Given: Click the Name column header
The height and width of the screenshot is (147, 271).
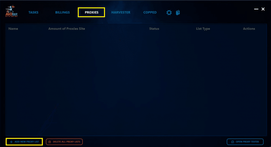Looking at the screenshot, I should (13, 29).
